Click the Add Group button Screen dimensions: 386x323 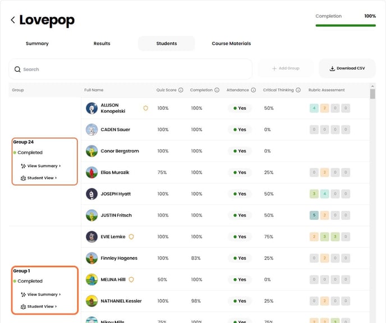285,68
